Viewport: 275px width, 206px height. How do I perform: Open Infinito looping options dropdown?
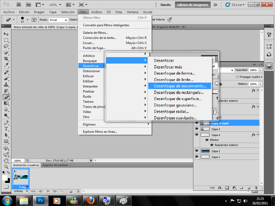(21, 191)
